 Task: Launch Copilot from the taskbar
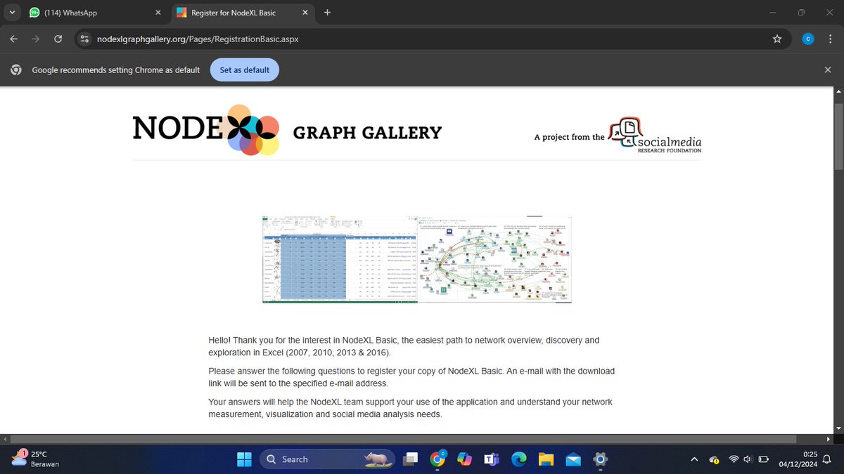pos(465,459)
